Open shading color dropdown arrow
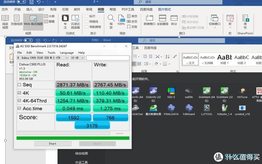The height and width of the screenshot is (164, 262). point(160,64)
